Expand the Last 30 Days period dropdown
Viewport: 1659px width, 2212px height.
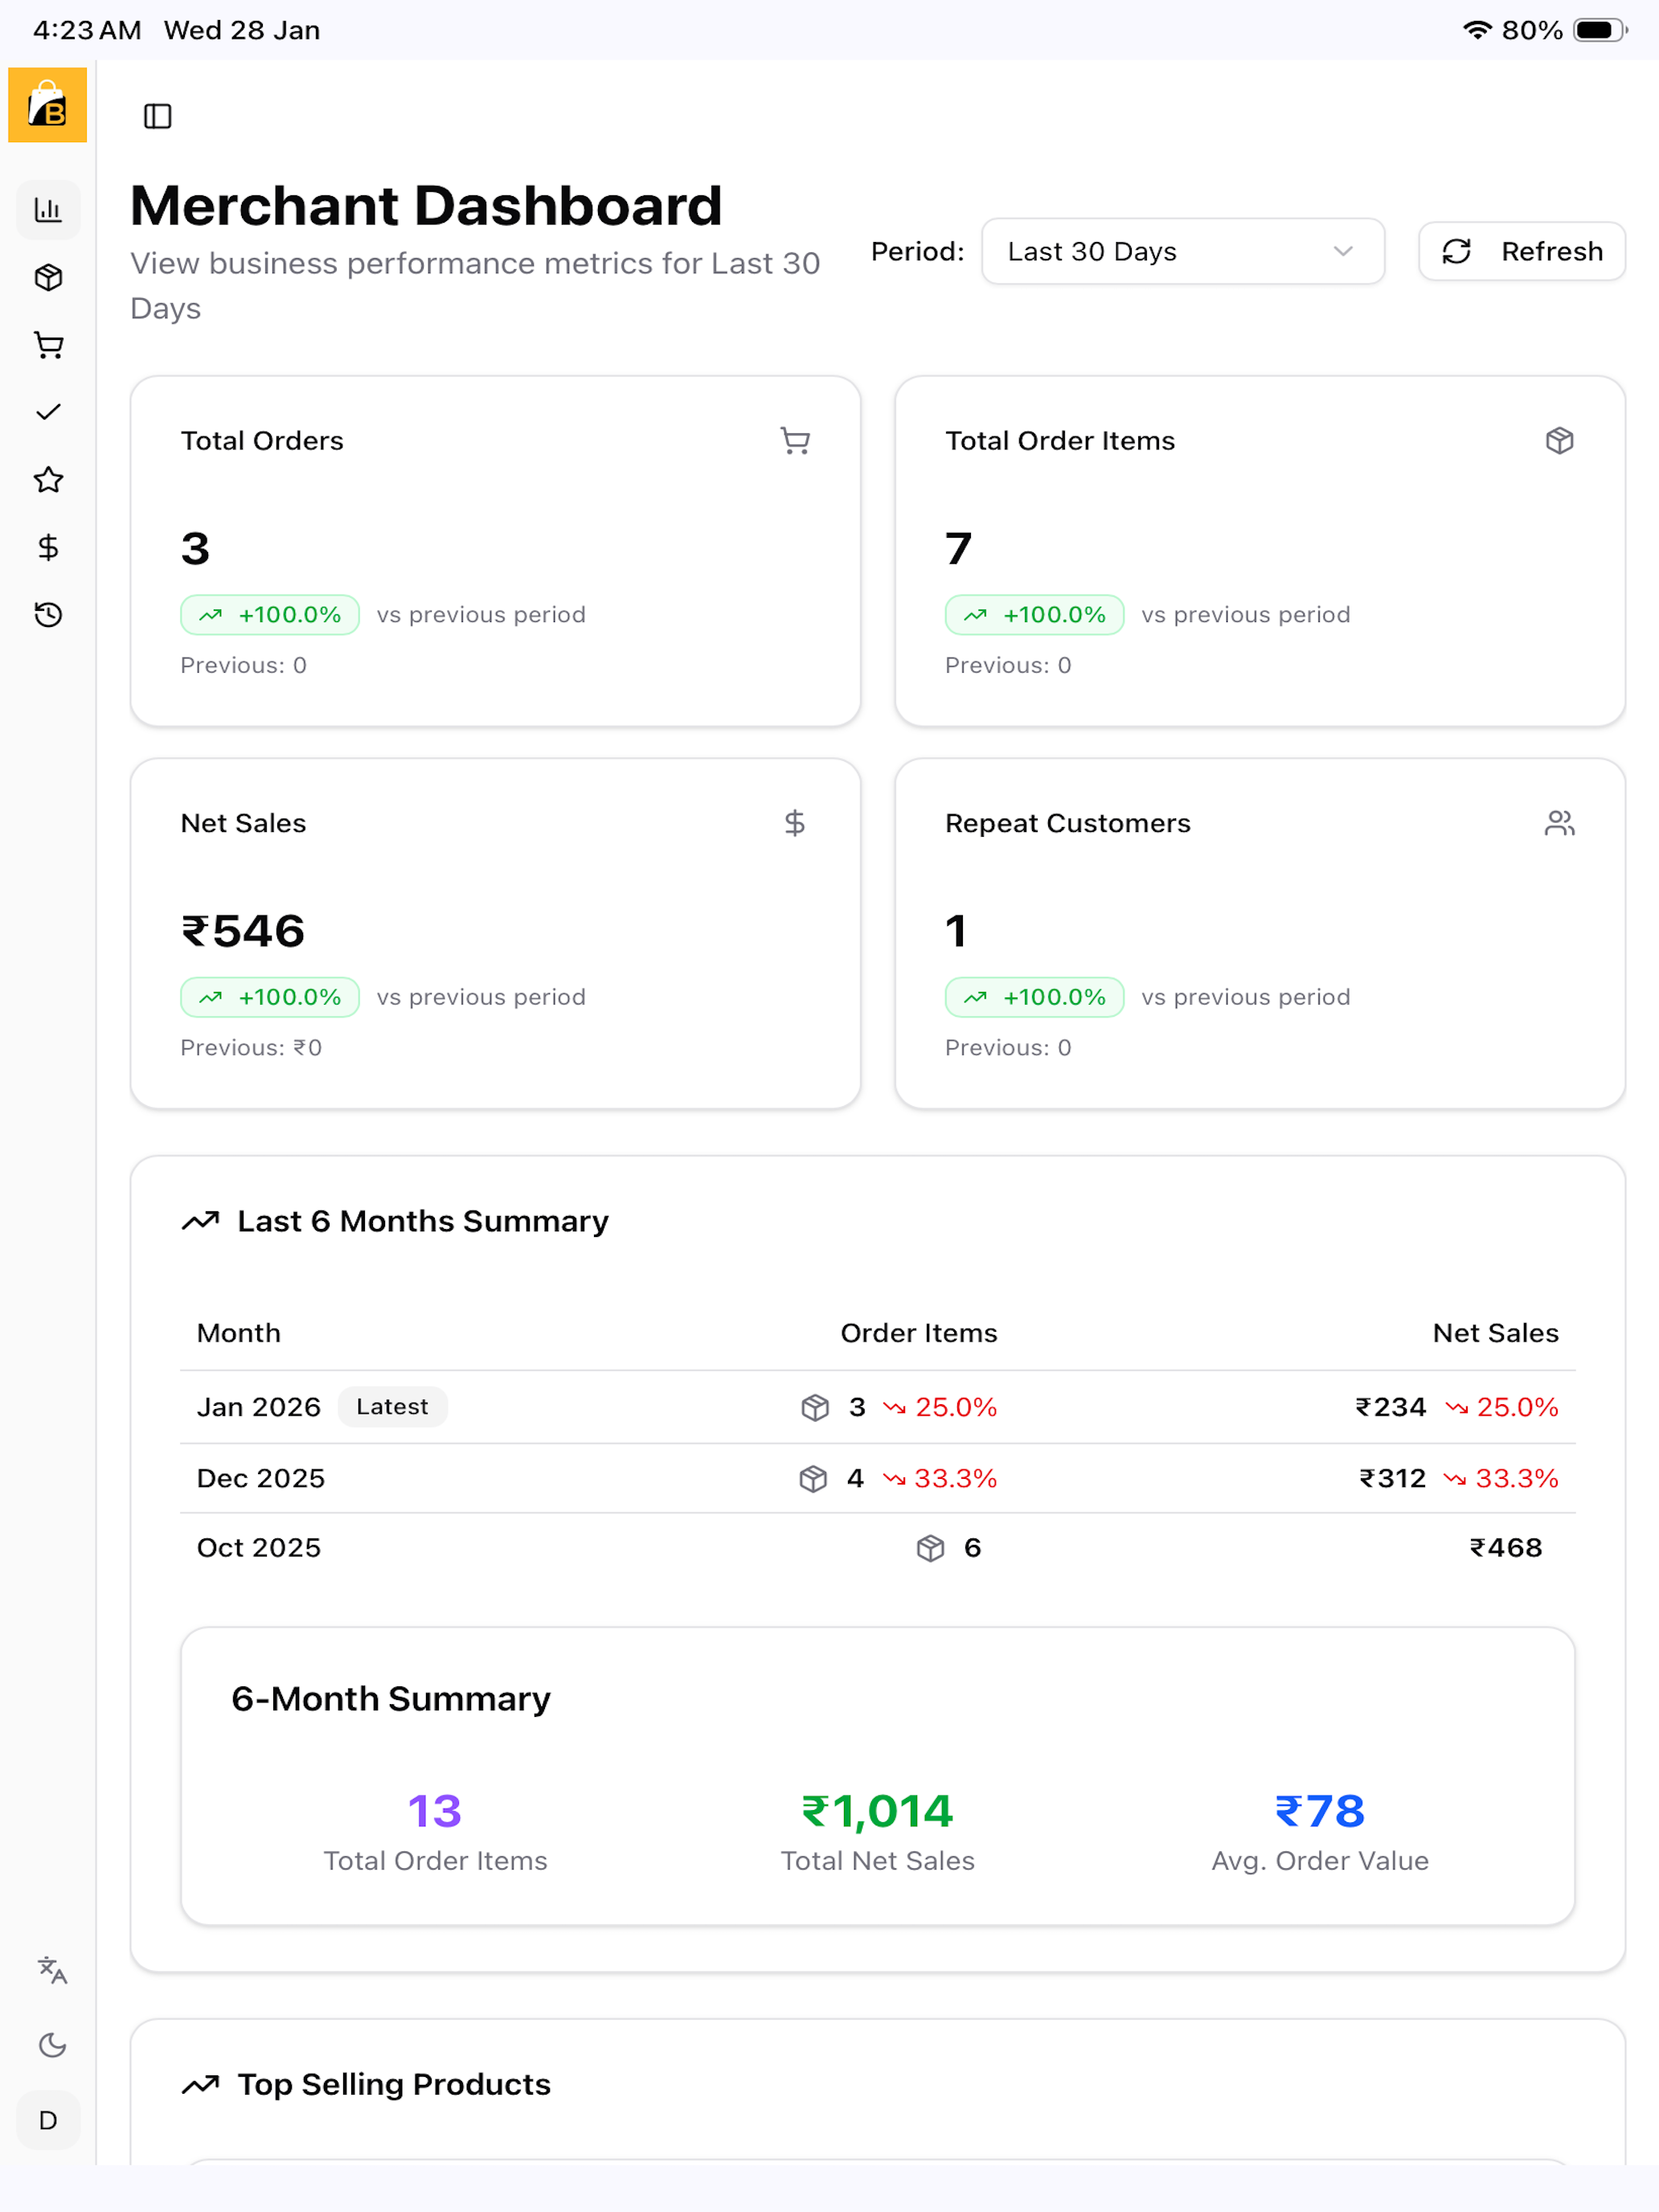click(1183, 251)
